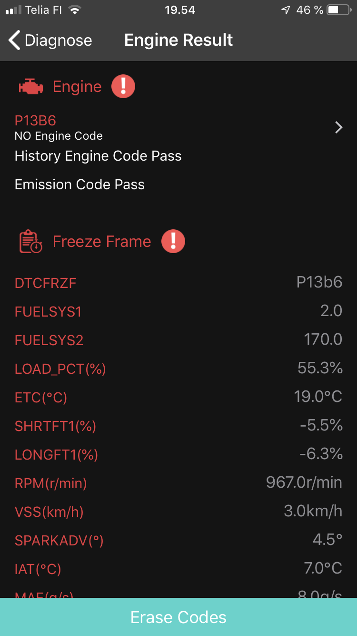Tap the back arrow icon
Viewport: 357px width, 636px height.
[15, 40]
